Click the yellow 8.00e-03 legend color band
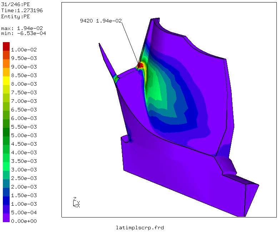Image resolution: width=280 pixels, height=240 pixels. click(6, 81)
